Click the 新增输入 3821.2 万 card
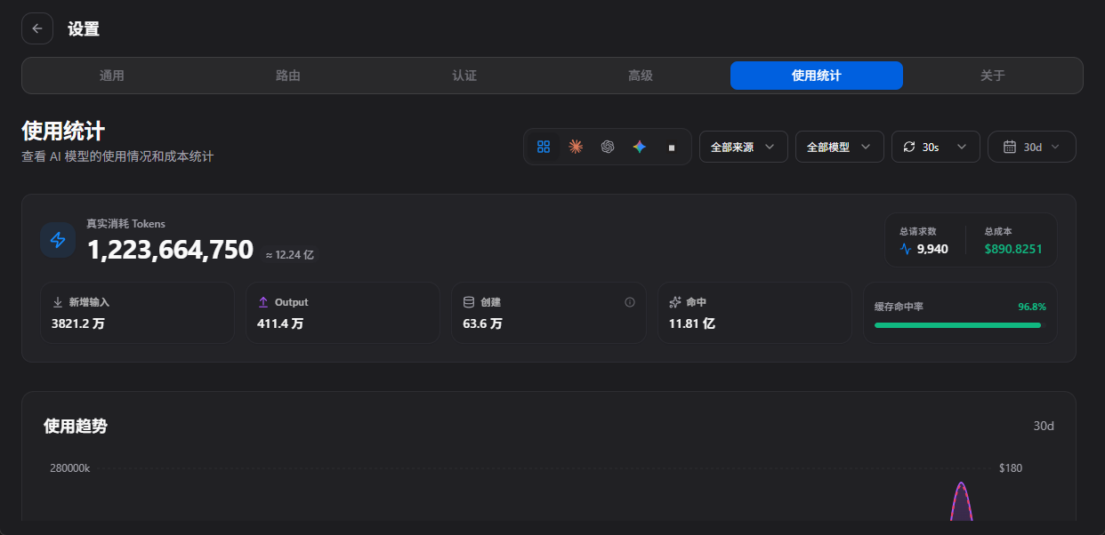The image size is (1105, 535). [x=137, y=313]
